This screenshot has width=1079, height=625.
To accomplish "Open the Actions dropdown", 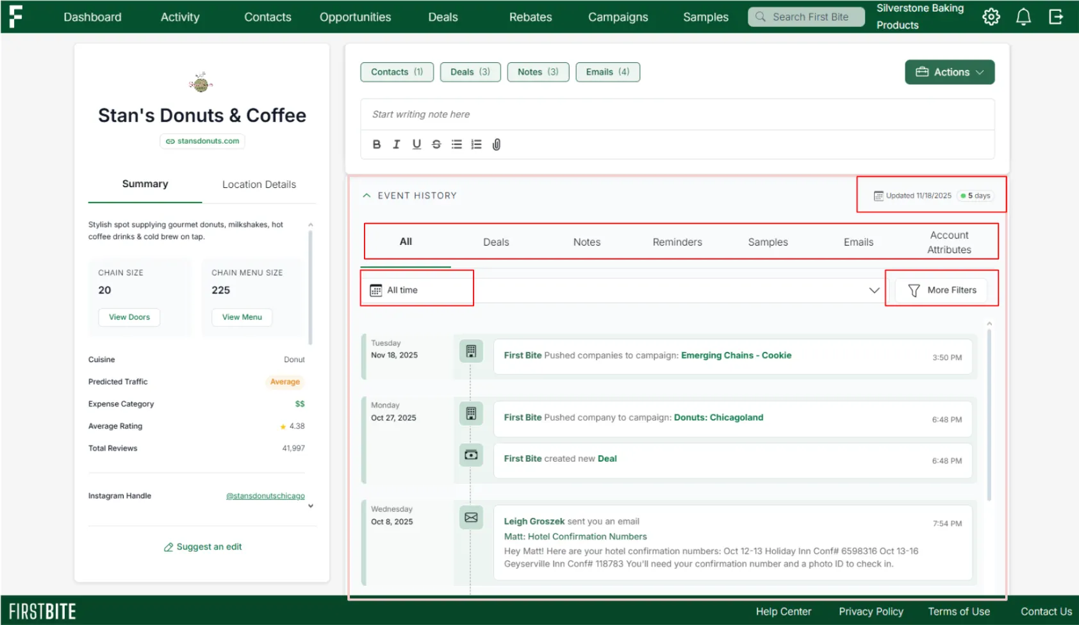I will click(950, 72).
